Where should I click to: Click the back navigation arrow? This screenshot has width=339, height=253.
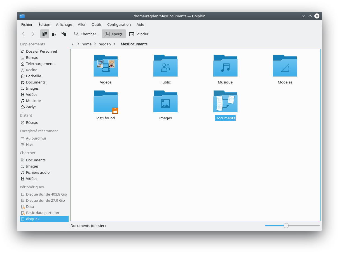point(24,34)
